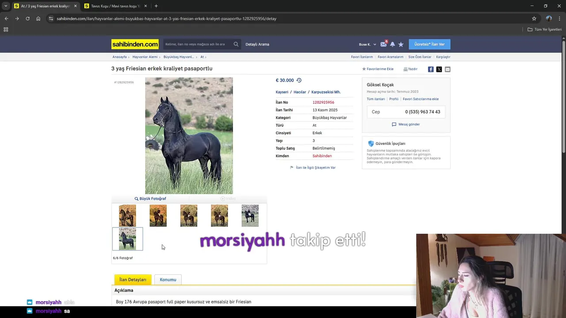
Task: Click the Anasayfa breadcrumb
Action: 119,57
